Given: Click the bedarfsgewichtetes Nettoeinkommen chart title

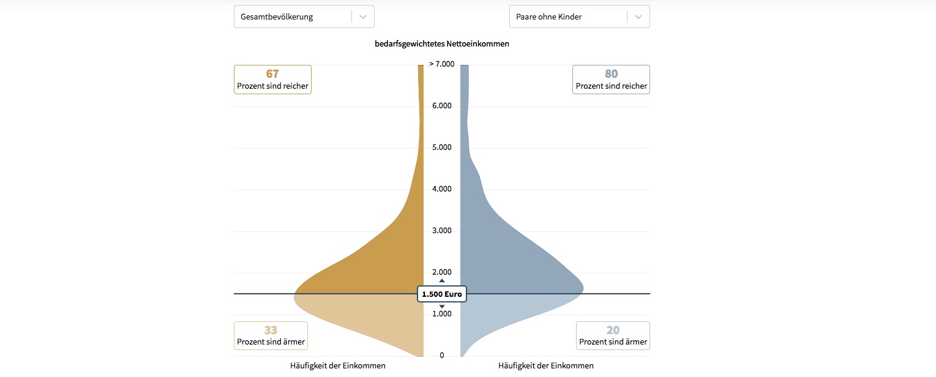Looking at the screenshot, I should click(x=442, y=44).
